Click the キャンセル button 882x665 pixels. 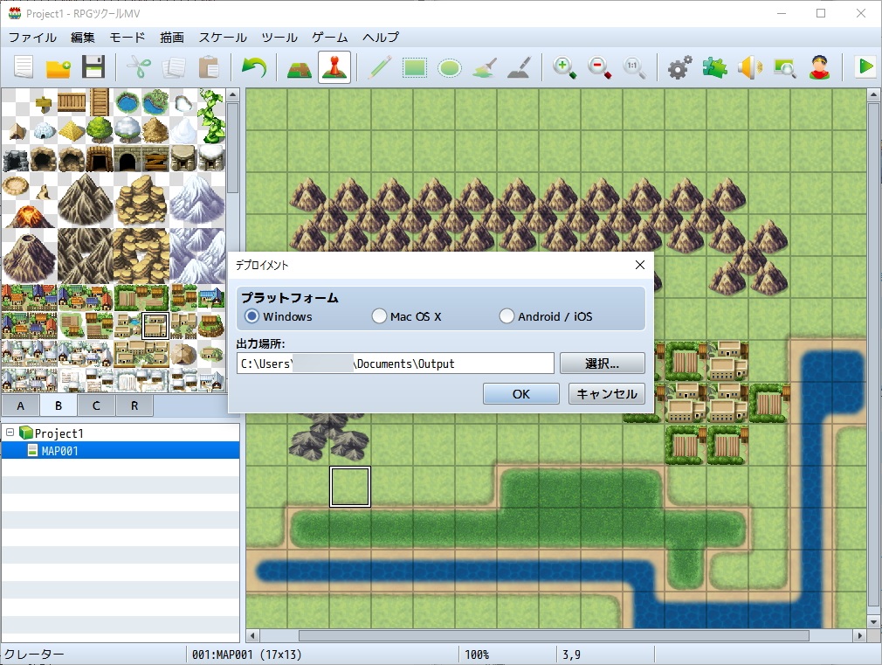click(607, 393)
